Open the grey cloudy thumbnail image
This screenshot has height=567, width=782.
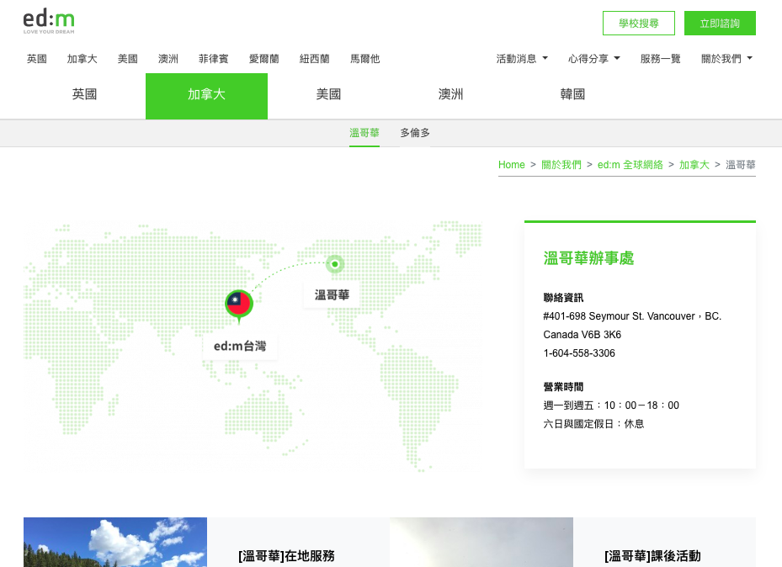click(481, 542)
